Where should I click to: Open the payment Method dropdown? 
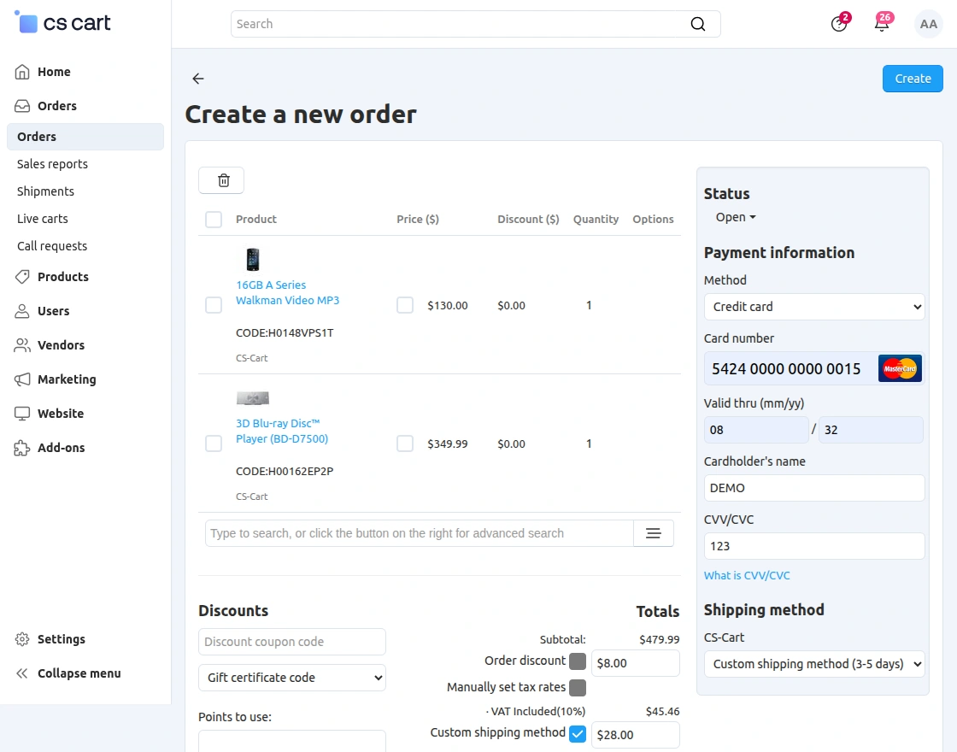click(814, 307)
